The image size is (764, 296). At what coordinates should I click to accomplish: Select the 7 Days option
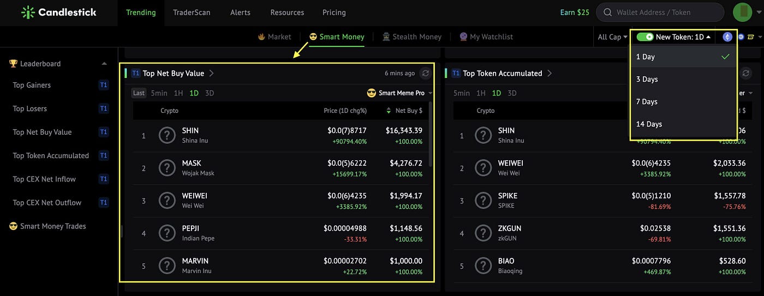(683, 101)
